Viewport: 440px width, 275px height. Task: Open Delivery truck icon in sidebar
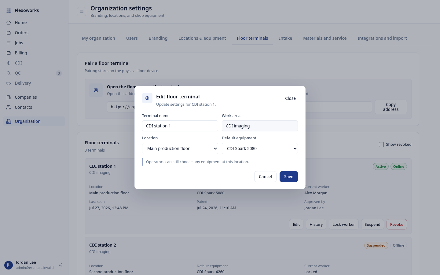[x=9, y=83]
